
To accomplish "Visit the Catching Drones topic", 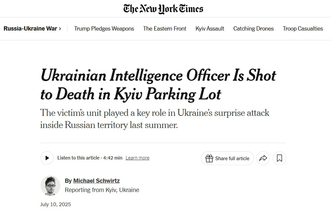I will click(x=253, y=29).
